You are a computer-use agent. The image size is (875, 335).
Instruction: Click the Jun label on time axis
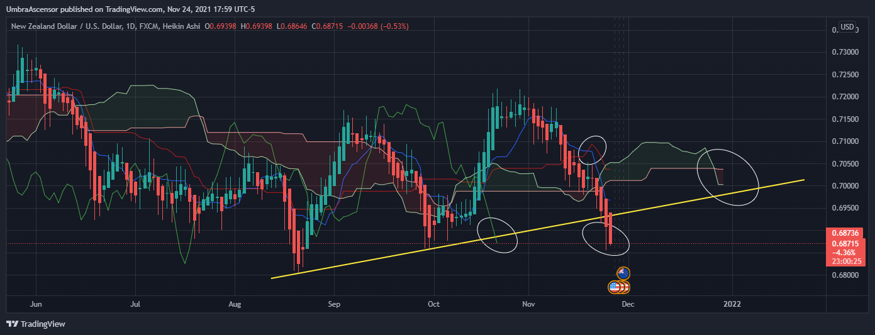(x=36, y=304)
